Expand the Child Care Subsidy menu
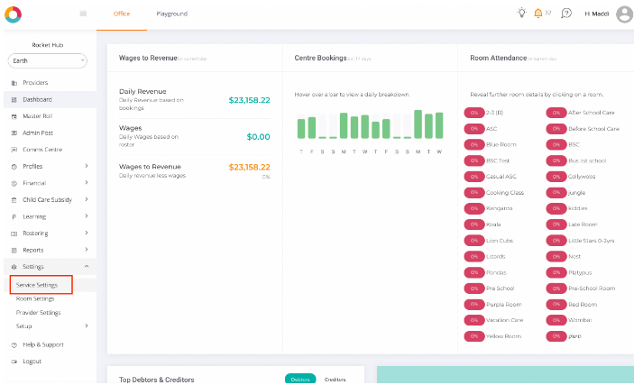Viewport: 634px width, 385px height. point(49,199)
